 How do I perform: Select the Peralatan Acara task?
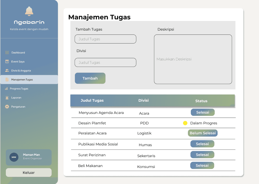pyautogui.click(x=92, y=133)
